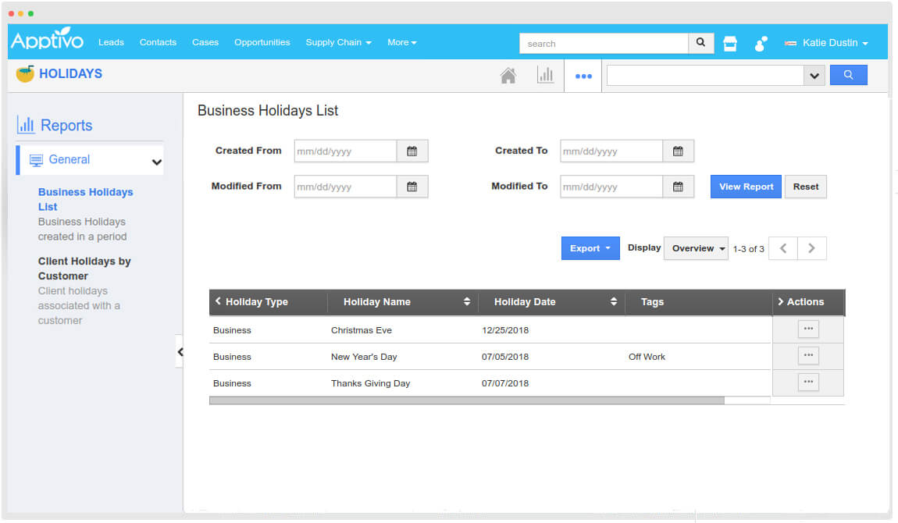Viewport: 898px width, 523px height.
Task: Open calendar picker for Created From
Action: tap(412, 151)
